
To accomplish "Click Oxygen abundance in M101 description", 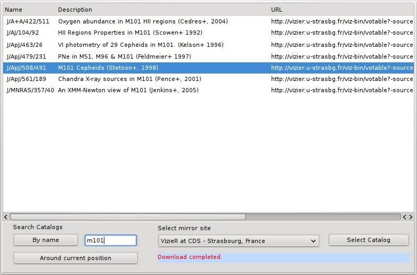I will tap(143, 21).
